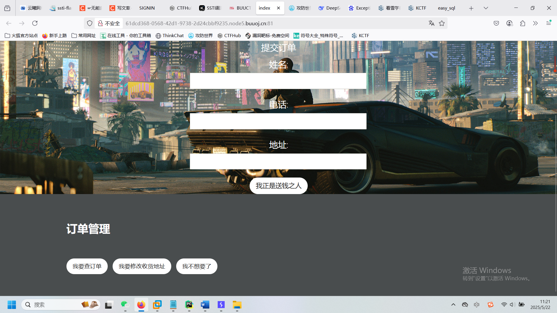Show hidden system tray icons
The image size is (557, 313).
pos(453,305)
